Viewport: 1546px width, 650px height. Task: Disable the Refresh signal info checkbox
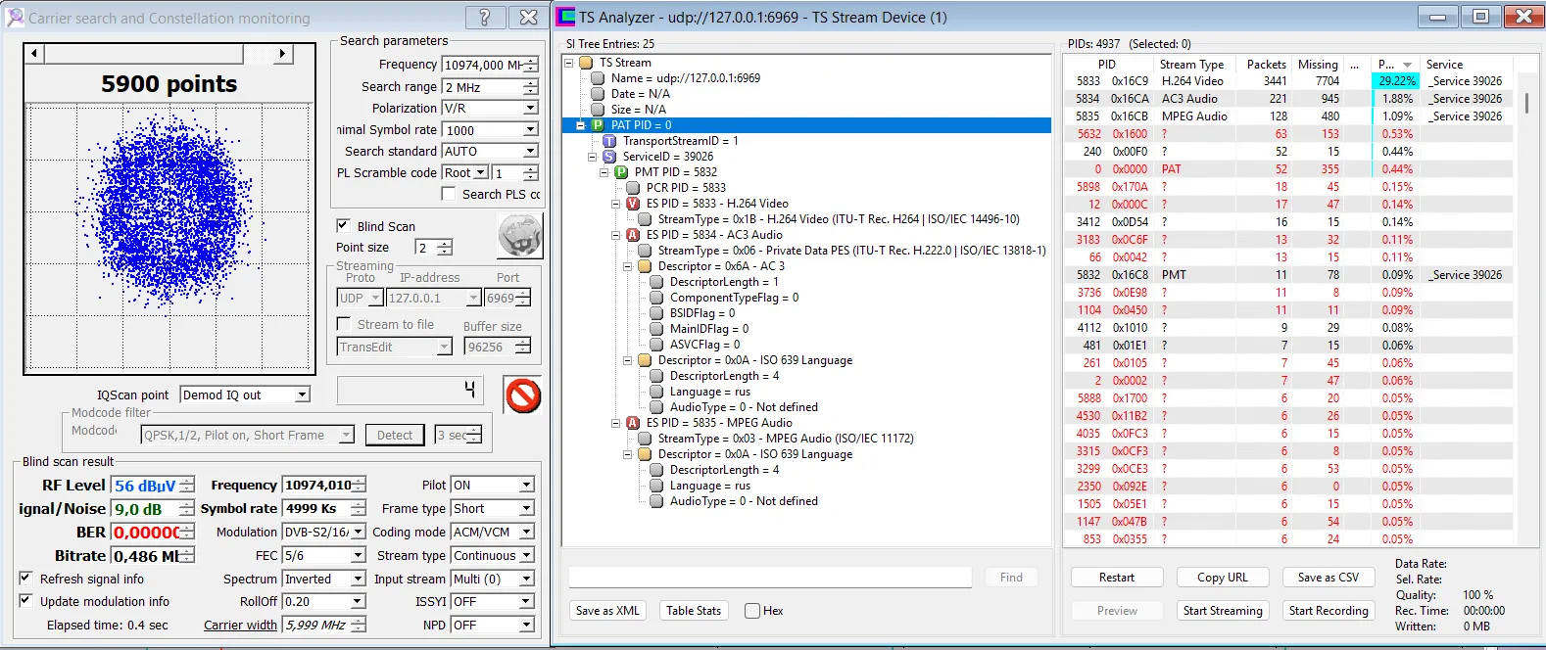[x=25, y=579]
